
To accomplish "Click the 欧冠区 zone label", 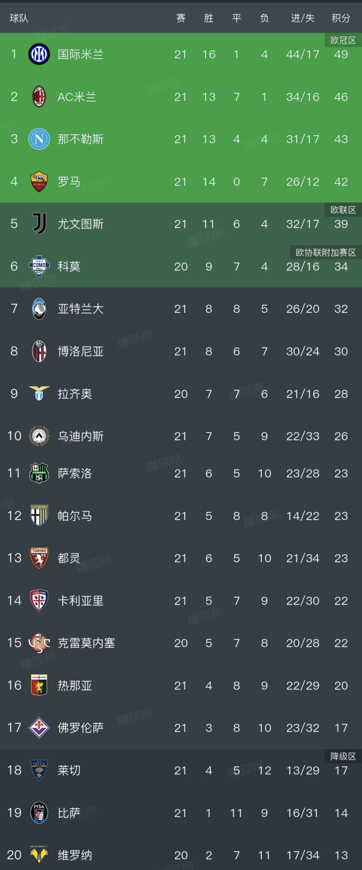I will (x=343, y=40).
